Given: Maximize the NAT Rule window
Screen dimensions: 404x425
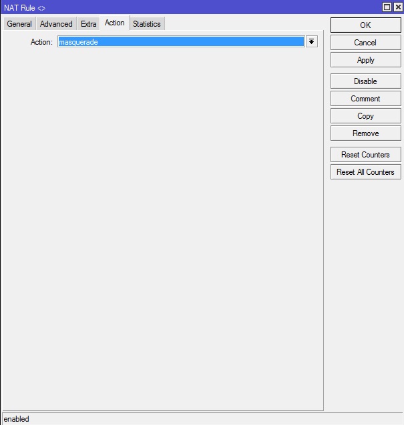Looking at the screenshot, I should pyautogui.click(x=387, y=7).
